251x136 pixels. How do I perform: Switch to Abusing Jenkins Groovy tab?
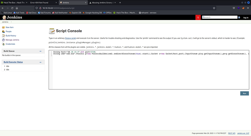[103, 3]
